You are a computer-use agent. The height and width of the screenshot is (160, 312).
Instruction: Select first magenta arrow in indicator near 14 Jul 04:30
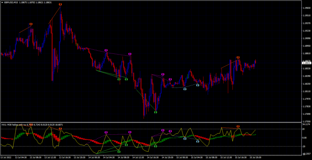pos(106,132)
